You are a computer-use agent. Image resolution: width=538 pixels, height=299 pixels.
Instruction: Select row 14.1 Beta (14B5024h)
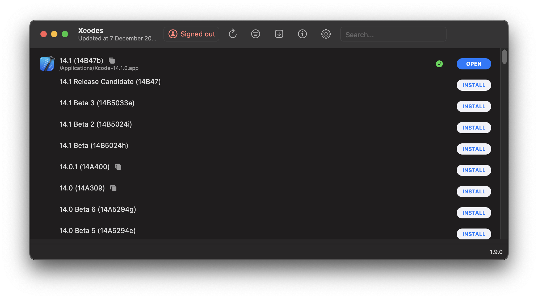[x=94, y=146]
